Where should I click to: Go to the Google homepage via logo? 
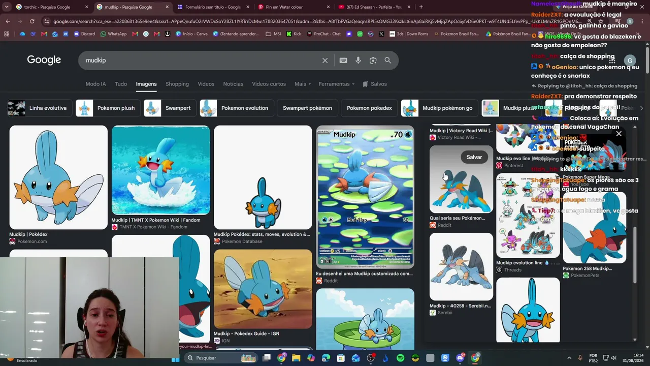[x=44, y=60]
